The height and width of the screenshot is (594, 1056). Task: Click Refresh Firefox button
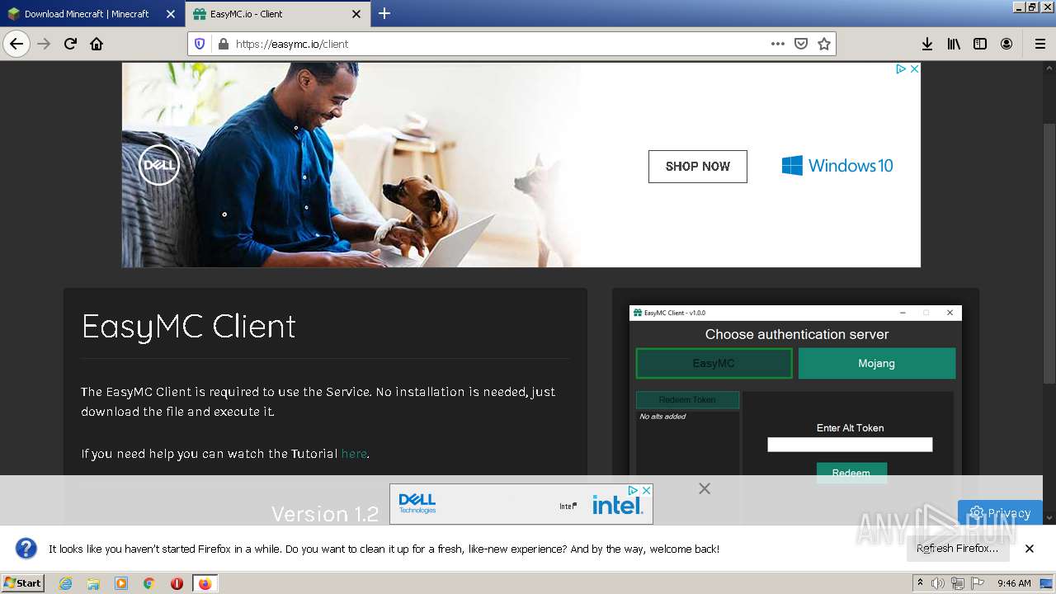click(x=957, y=549)
